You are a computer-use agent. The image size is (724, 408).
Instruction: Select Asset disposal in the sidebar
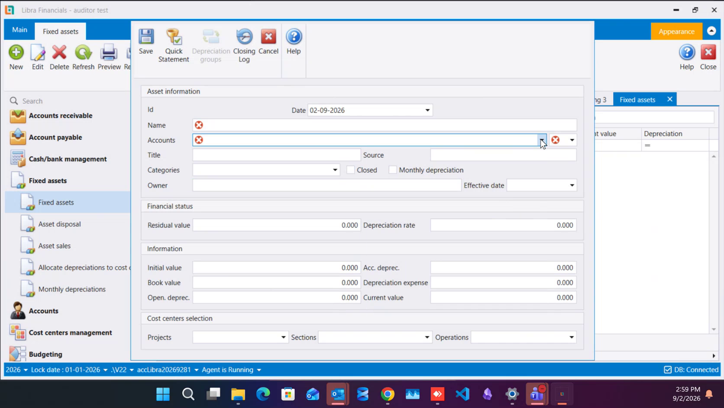[59, 224]
